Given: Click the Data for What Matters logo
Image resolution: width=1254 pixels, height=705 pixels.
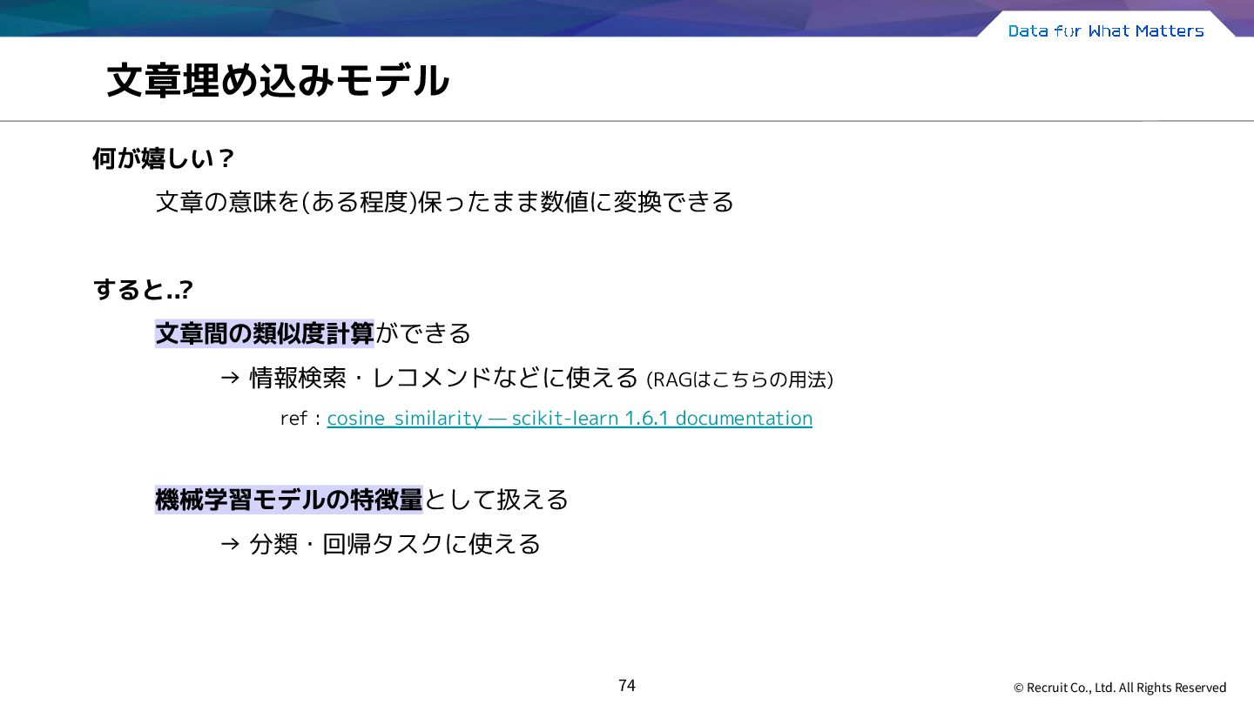Looking at the screenshot, I should (x=1106, y=30).
